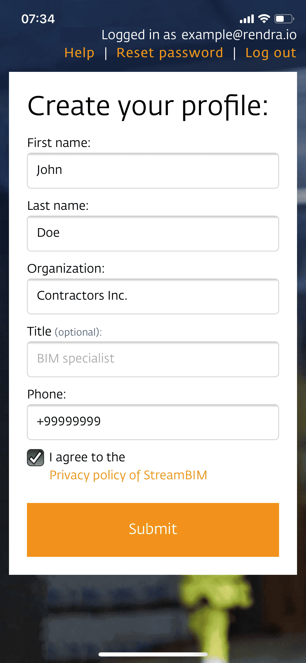
Task: Select the optional Title input field
Action: [x=153, y=359]
